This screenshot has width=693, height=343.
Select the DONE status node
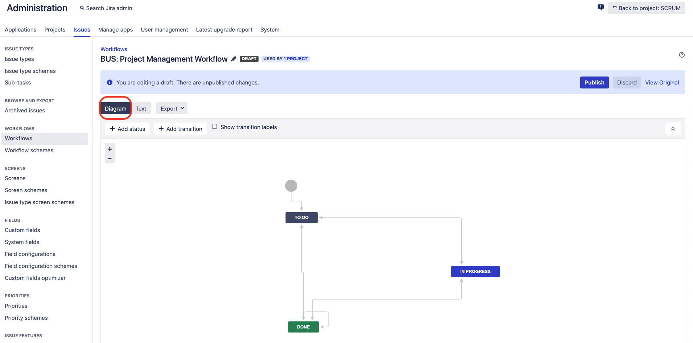(304, 327)
